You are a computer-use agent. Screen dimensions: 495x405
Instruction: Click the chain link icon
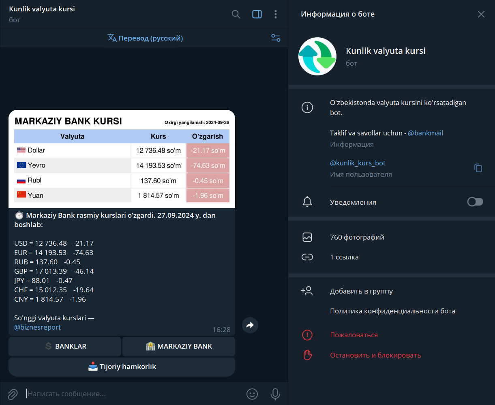click(x=307, y=257)
